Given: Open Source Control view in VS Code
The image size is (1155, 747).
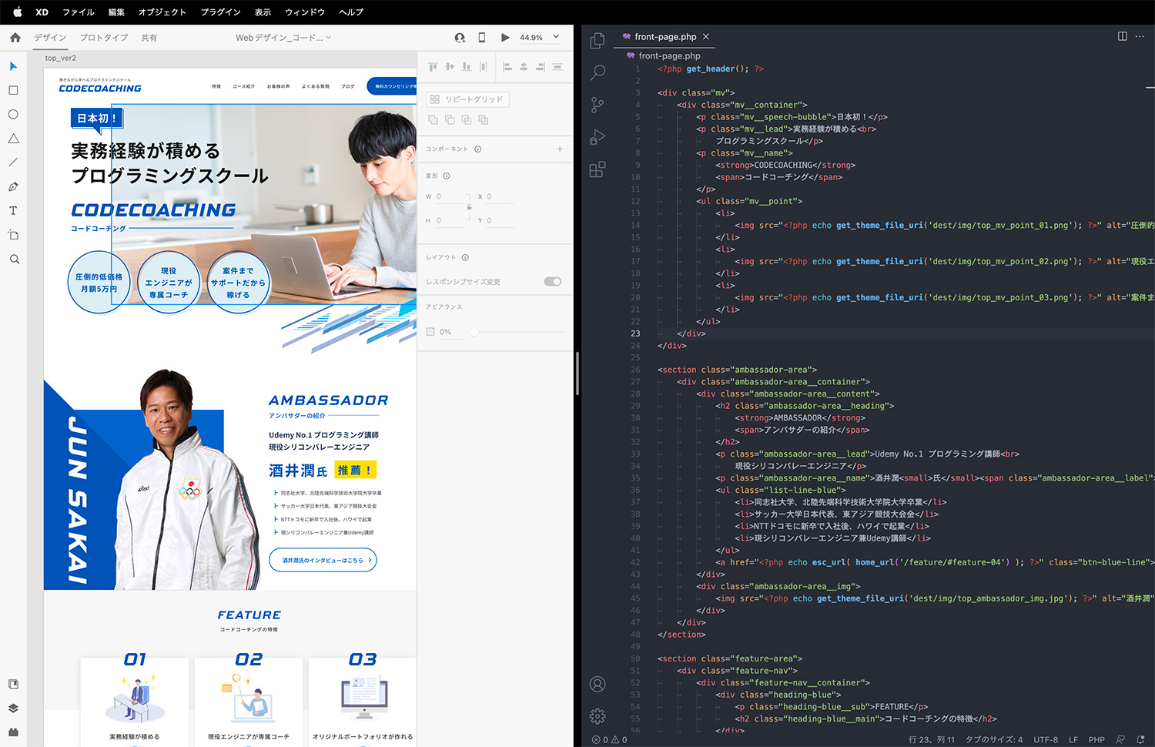Looking at the screenshot, I should 598,106.
